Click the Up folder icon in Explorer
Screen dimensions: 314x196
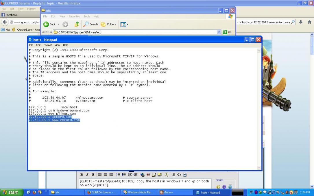[77, 24]
